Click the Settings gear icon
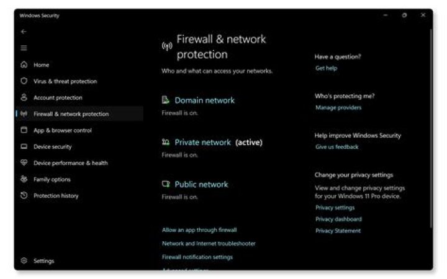Screen dimensions: 447x279 [x=24, y=261]
